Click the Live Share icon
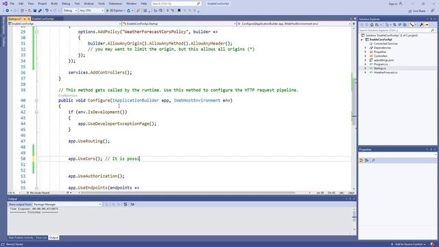The width and height of the screenshot is (439, 247). click(410, 11)
